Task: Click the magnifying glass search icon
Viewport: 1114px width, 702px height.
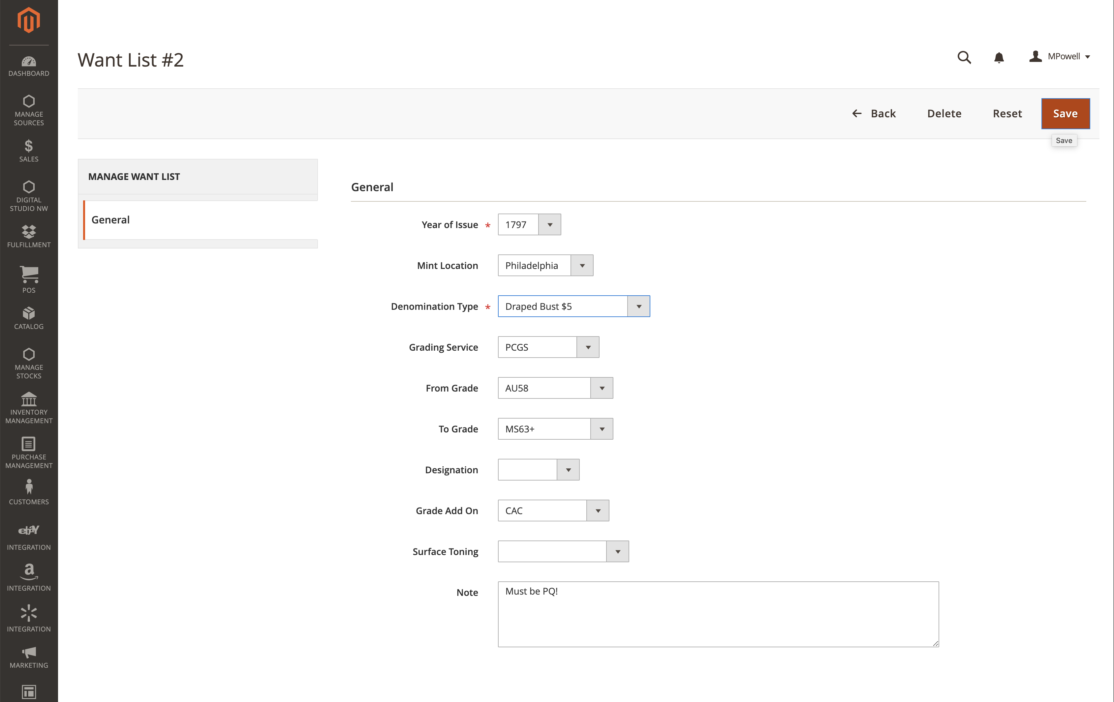Action: pyautogui.click(x=964, y=57)
